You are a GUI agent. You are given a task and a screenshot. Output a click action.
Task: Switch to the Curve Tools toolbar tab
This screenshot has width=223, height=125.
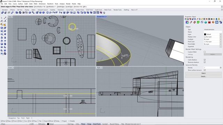(70, 10)
